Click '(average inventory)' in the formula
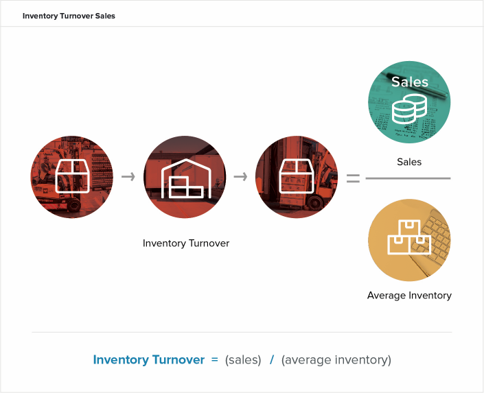The width and height of the screenshot is (484, 393). 336,360
